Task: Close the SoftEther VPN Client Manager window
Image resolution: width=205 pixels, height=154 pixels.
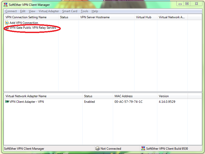Action: coord(197,4)
